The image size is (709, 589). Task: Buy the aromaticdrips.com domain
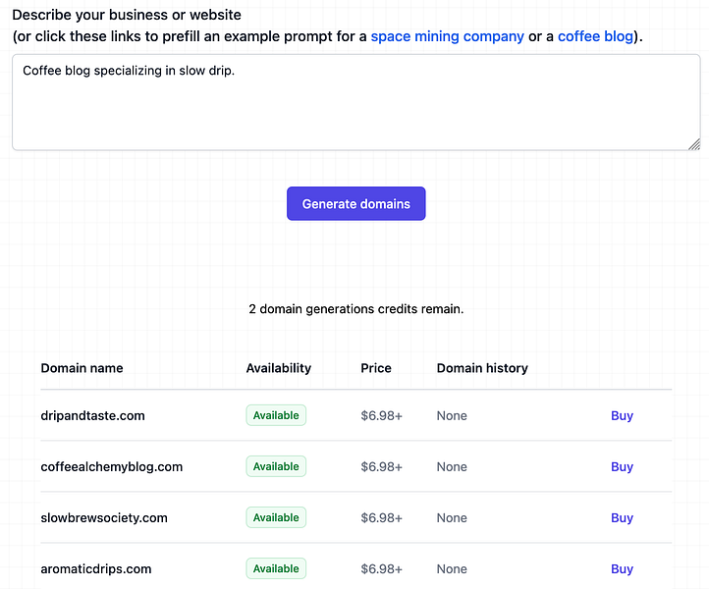tap(622, 568)
